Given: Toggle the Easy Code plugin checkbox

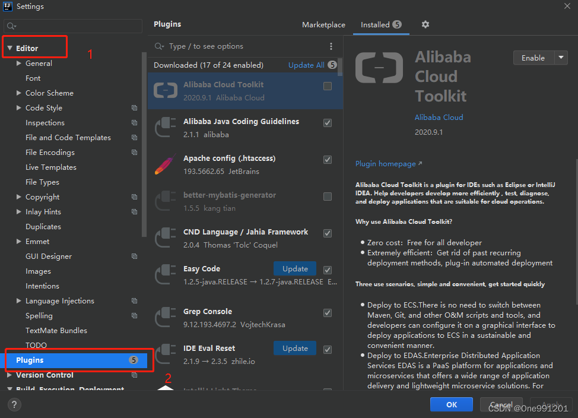Looking at the screenshot, I should click(x=328, y=270).
